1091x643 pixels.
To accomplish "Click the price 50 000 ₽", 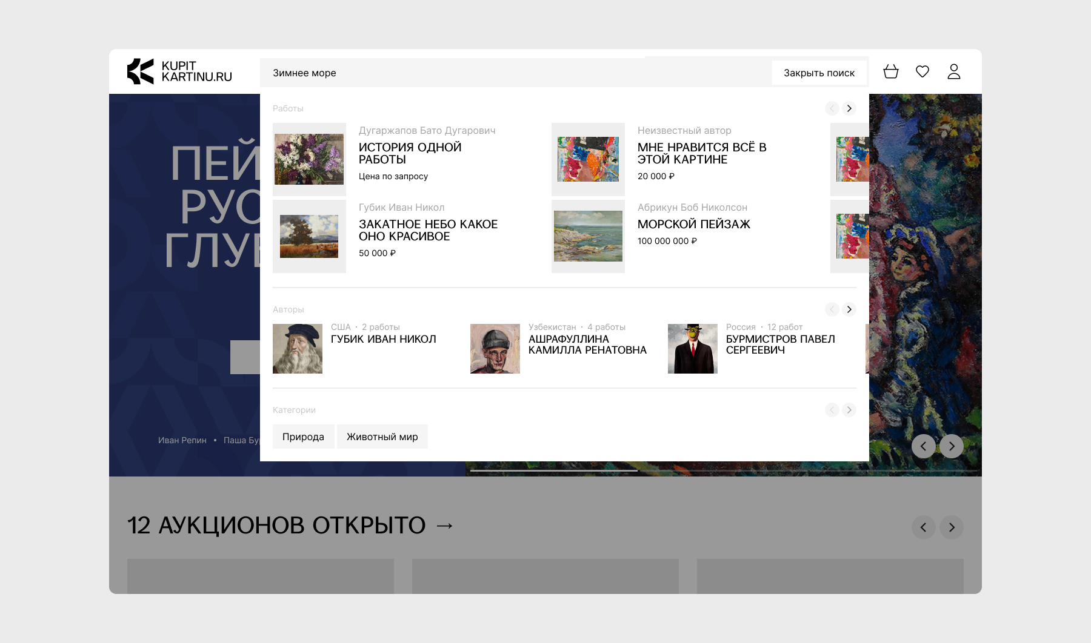I will coord(377,253).
